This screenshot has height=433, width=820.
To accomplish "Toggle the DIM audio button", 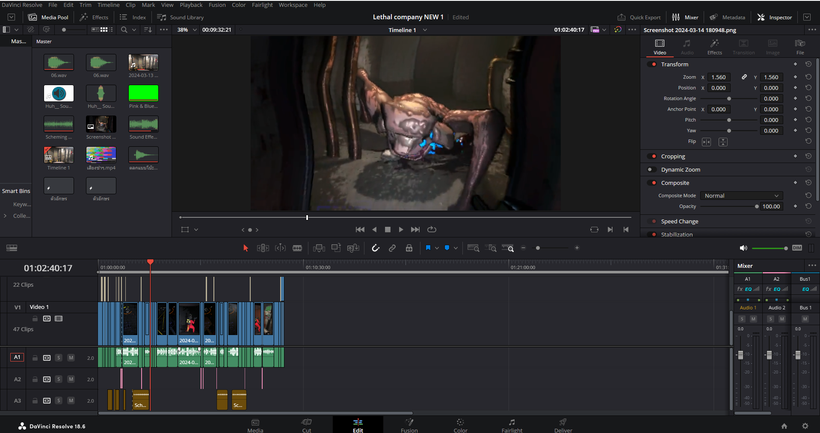I will tap(797, 248).
